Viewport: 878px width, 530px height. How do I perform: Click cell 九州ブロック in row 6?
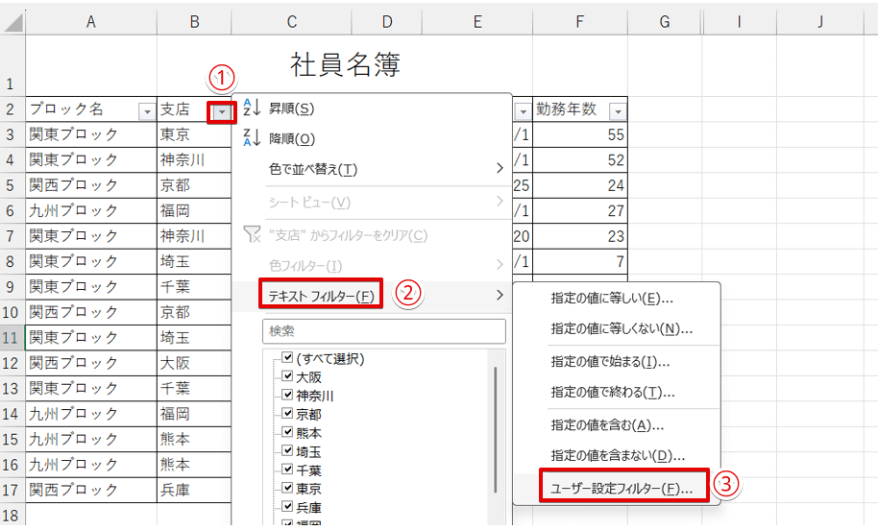pyautogui.click(x=90, y=210)
